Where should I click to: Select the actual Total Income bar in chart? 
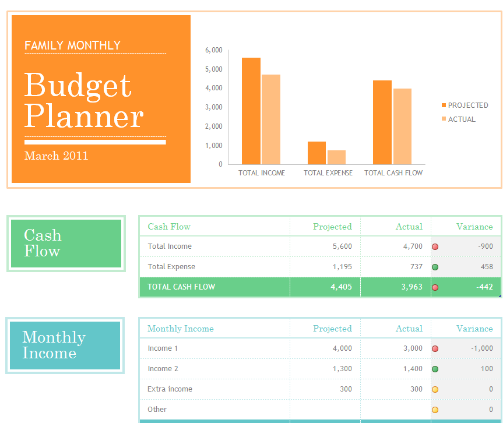point(271,119)
